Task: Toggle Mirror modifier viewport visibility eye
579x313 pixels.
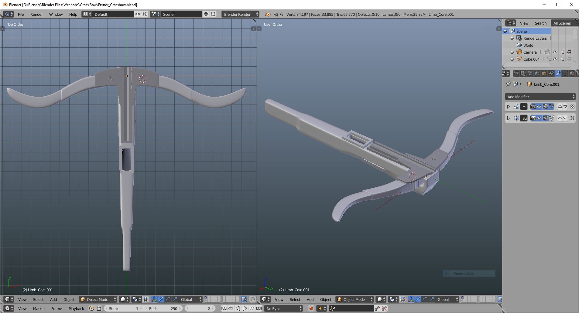Action: pos(539,107)
